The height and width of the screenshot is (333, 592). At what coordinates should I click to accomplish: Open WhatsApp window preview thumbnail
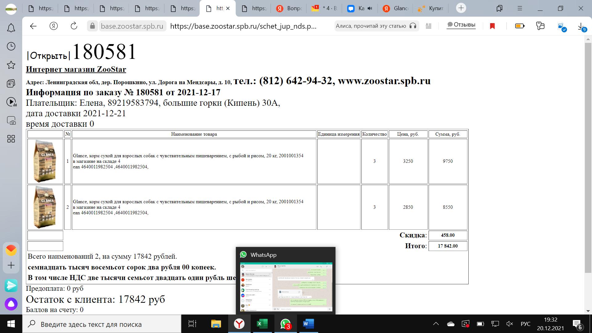point(286,287)
